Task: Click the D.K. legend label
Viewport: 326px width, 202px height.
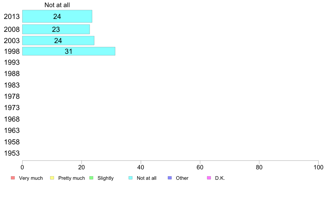Action: pos(220,178)
